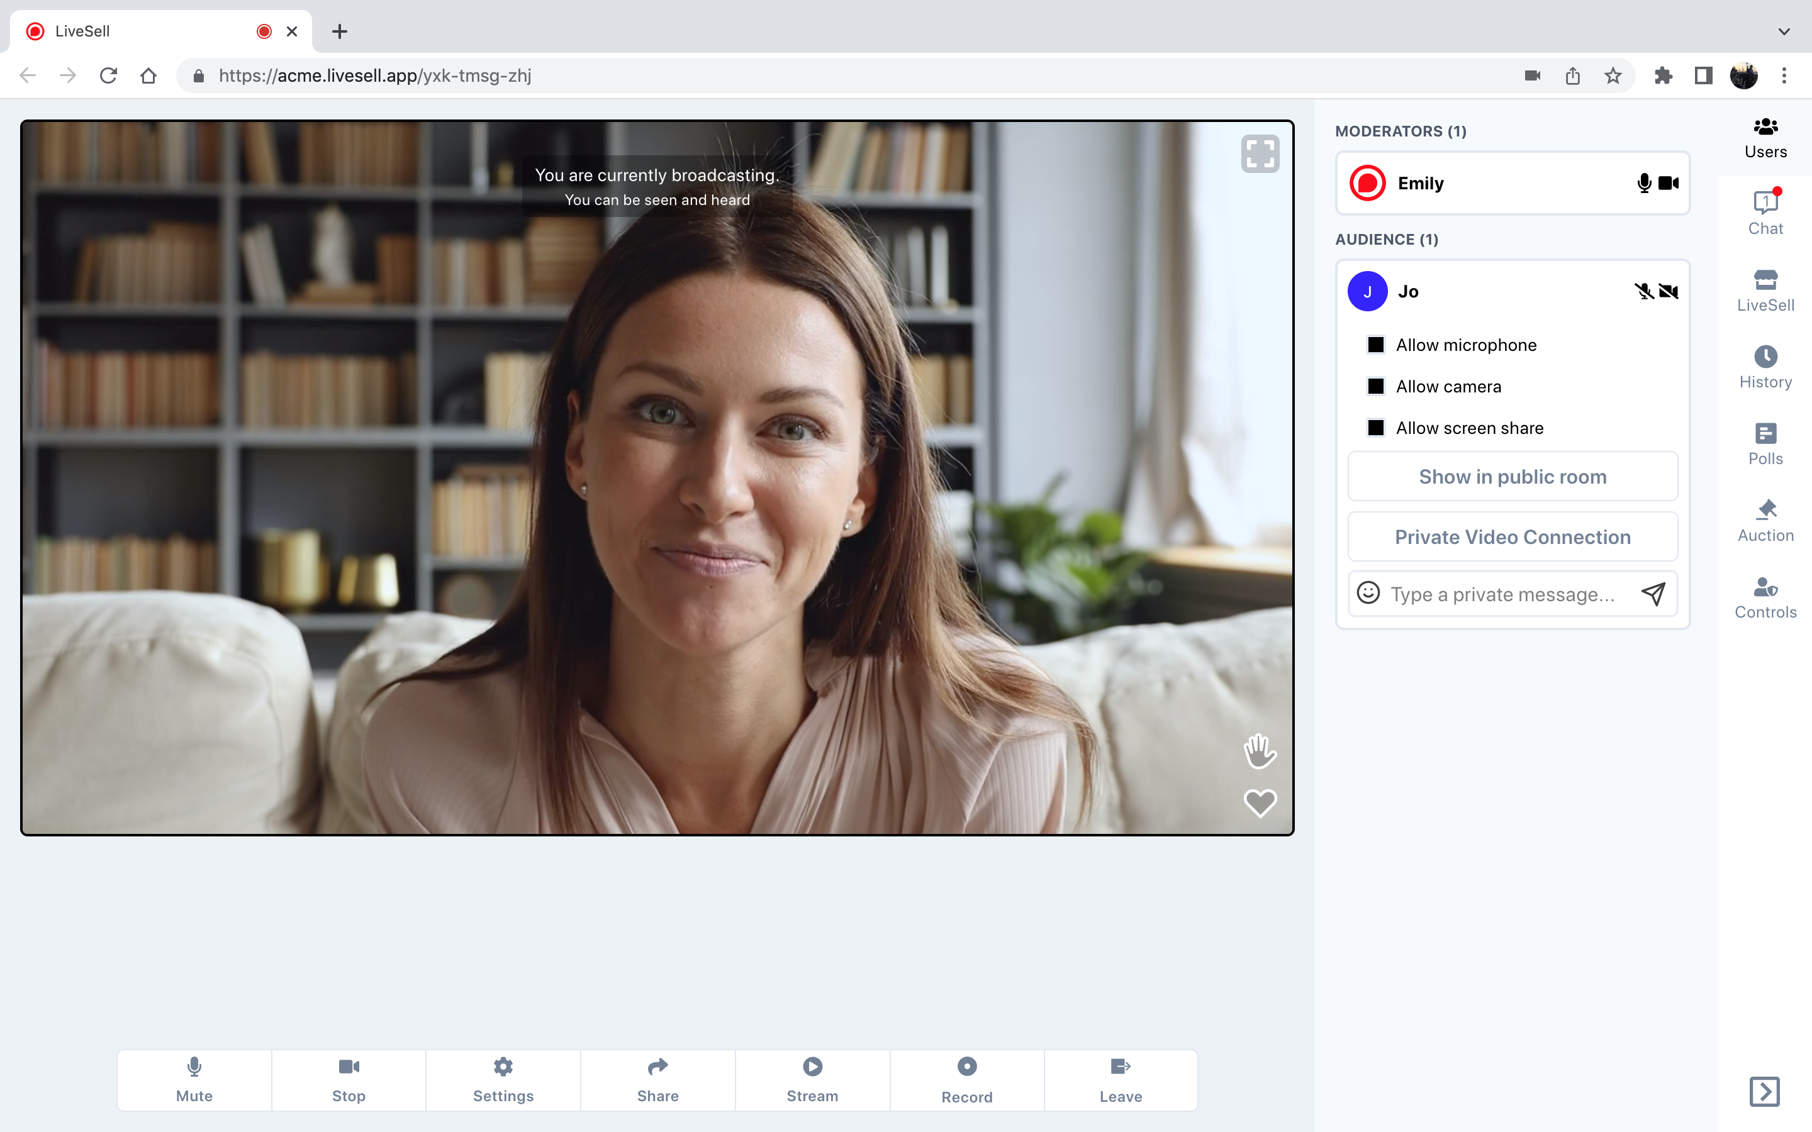1812x1132 pixels.
Task: Open the Controls panel
Action: coord(1765,598)
